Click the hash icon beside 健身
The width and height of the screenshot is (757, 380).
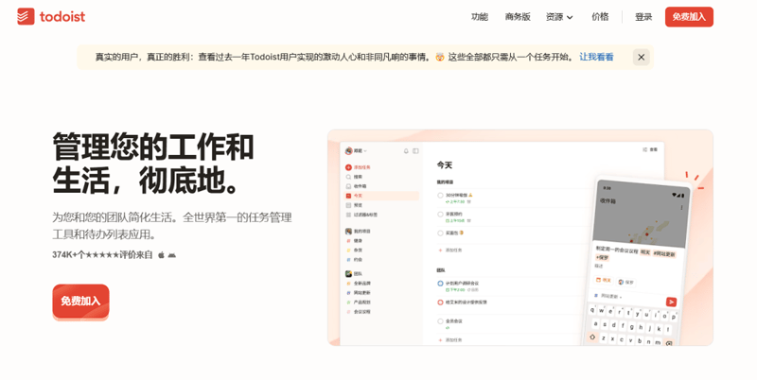pyautogui.click(x=348, y=241)
